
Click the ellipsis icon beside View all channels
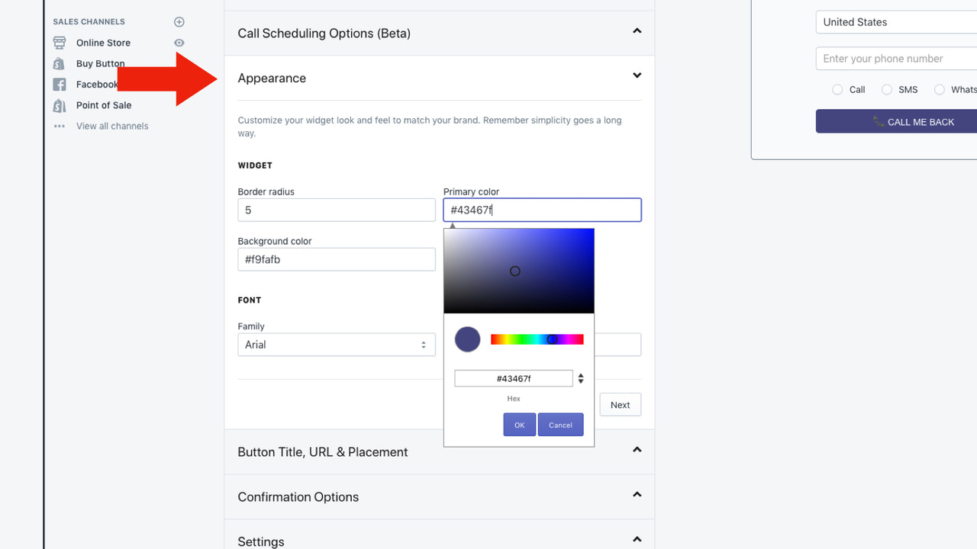click(x=60, y=126)
